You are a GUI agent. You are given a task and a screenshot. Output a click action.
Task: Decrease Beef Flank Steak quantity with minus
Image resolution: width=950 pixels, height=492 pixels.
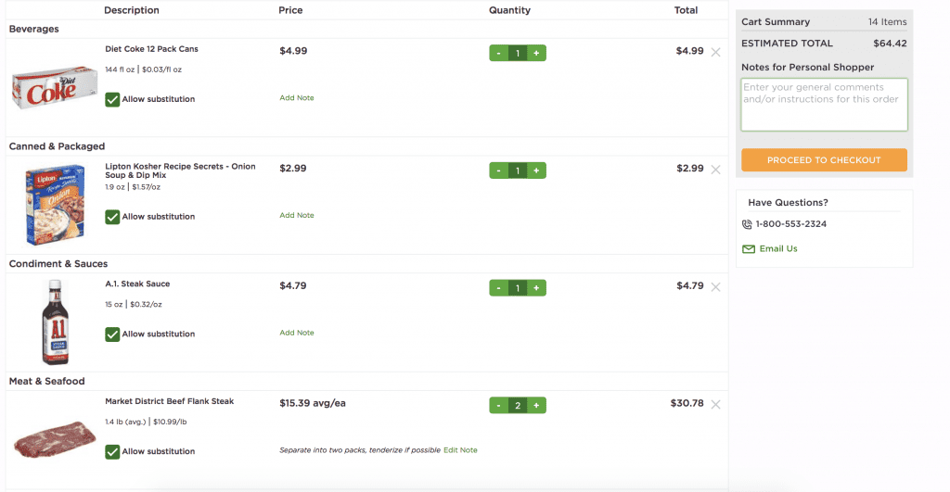[498, 405]
